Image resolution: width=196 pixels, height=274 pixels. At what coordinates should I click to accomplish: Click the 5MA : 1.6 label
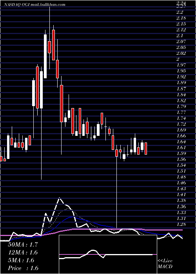tap(21, 260)
